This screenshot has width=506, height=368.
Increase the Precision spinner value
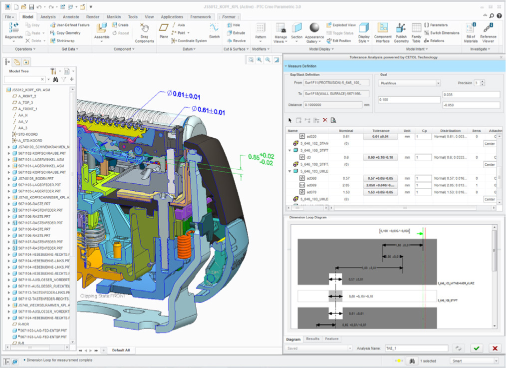point(483,81)
